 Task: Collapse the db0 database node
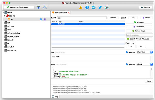pos(5,16)
